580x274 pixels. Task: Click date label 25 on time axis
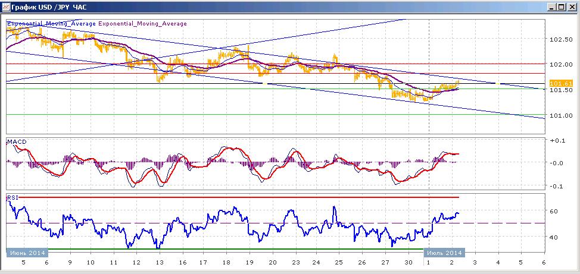pos(339,263)
